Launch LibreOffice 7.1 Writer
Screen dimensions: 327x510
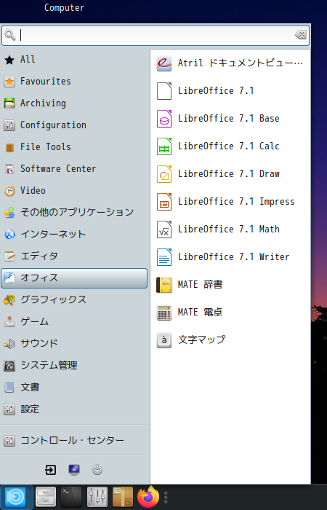click(x=230, y=257)
